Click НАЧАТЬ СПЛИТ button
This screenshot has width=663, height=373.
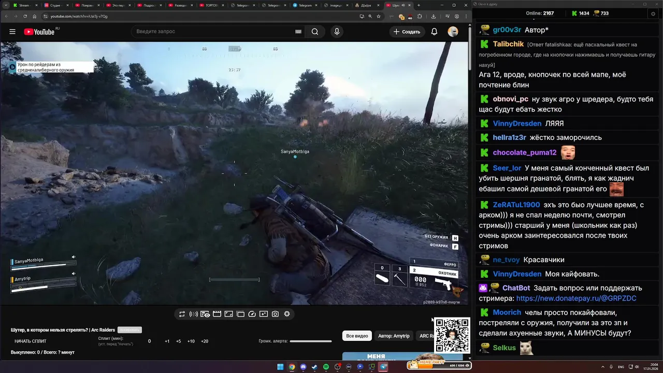(31, 341)
